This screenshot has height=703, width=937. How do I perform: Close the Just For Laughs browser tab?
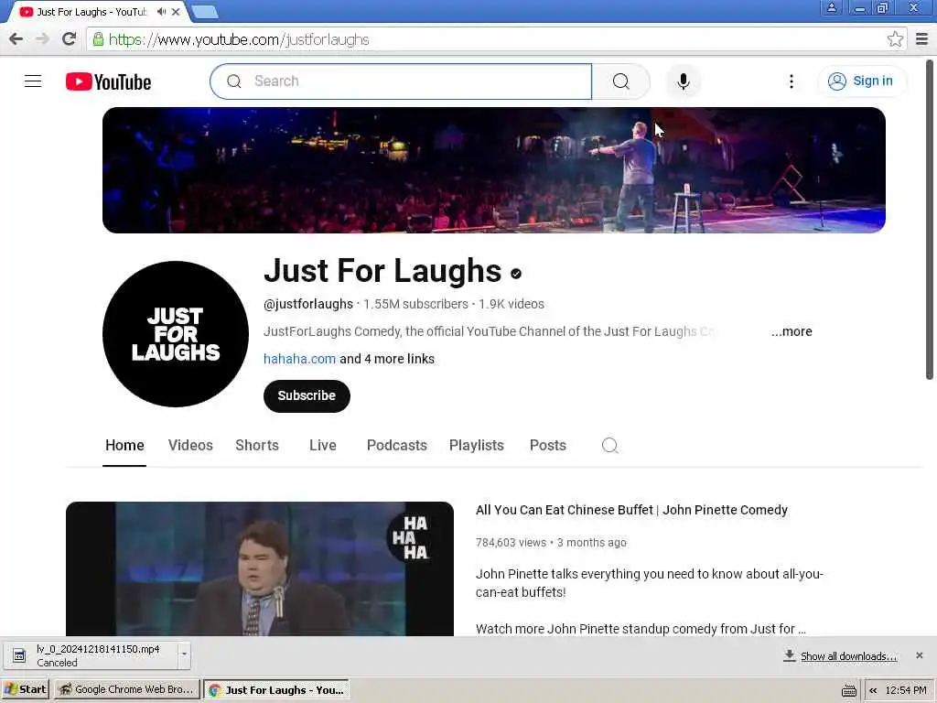176,11
